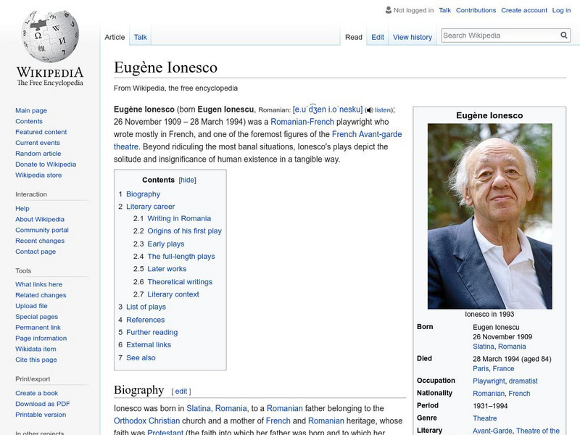Visit the Wikipedia store
Viewport: 580px width, 435px height.
[x=38, y=175]
